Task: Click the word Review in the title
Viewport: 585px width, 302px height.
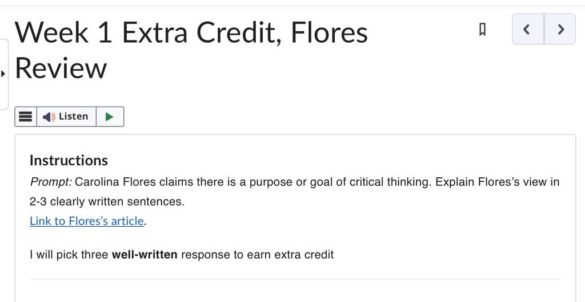Action: 61,68
